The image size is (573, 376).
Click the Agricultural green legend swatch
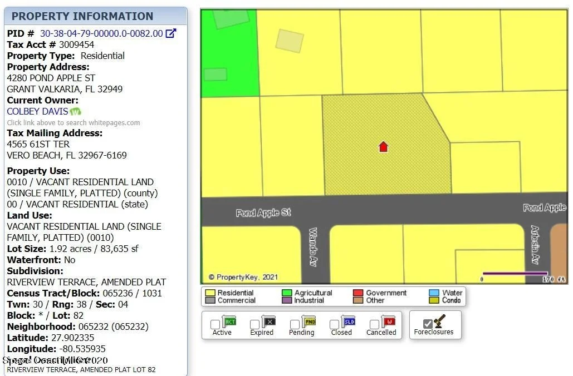(x=287, y=293)
